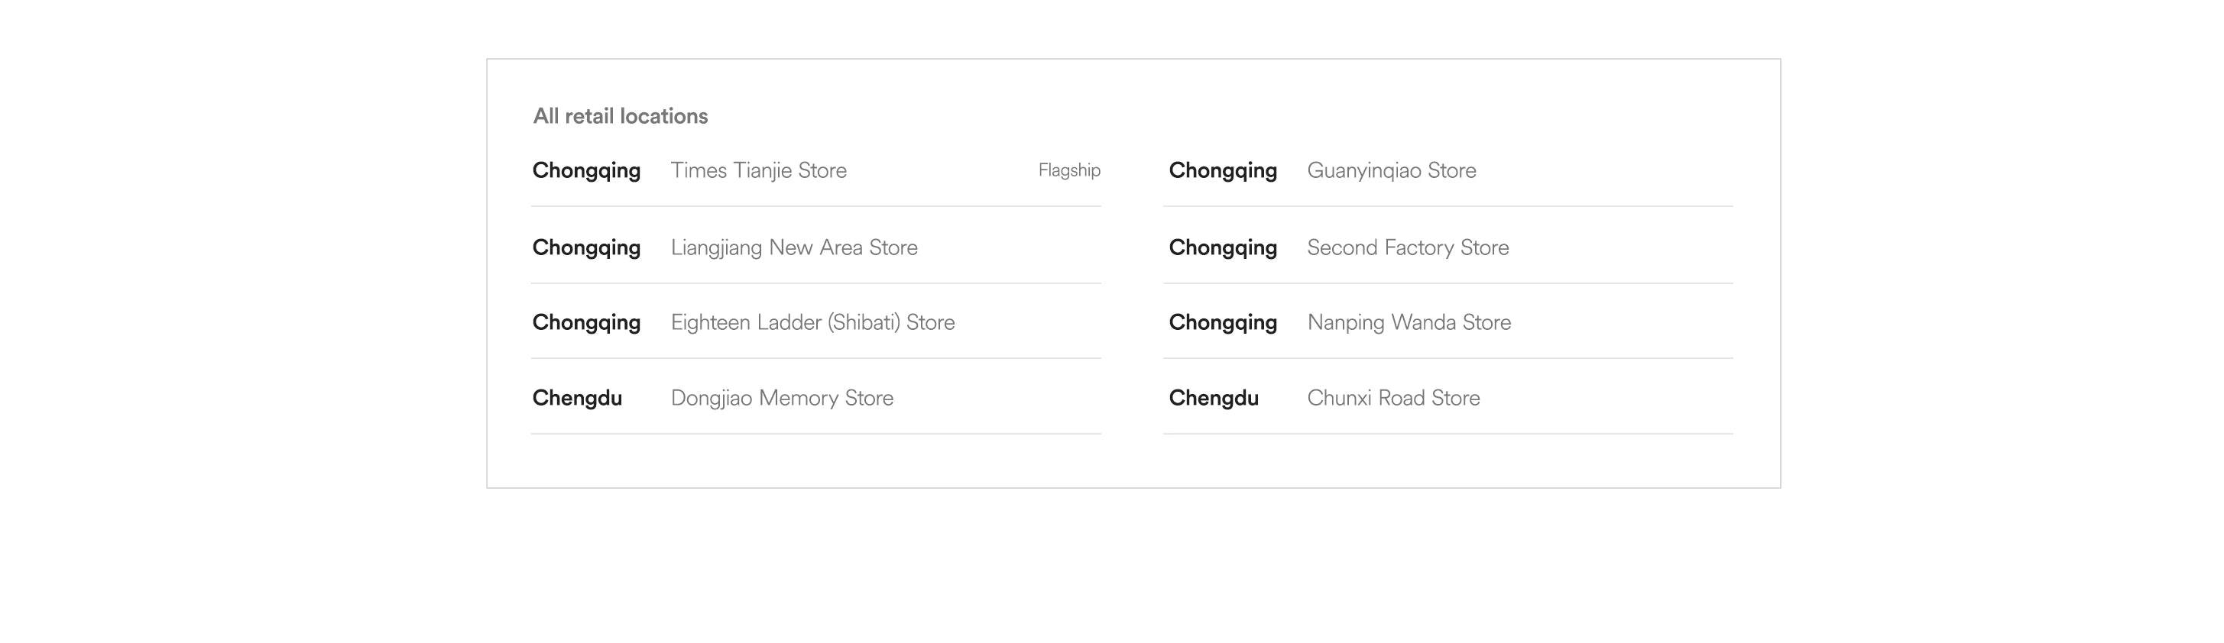Open the Nanping Wanda Store entry
The width and height of the screenshot is (2224, 643).
click(1448, 322)
